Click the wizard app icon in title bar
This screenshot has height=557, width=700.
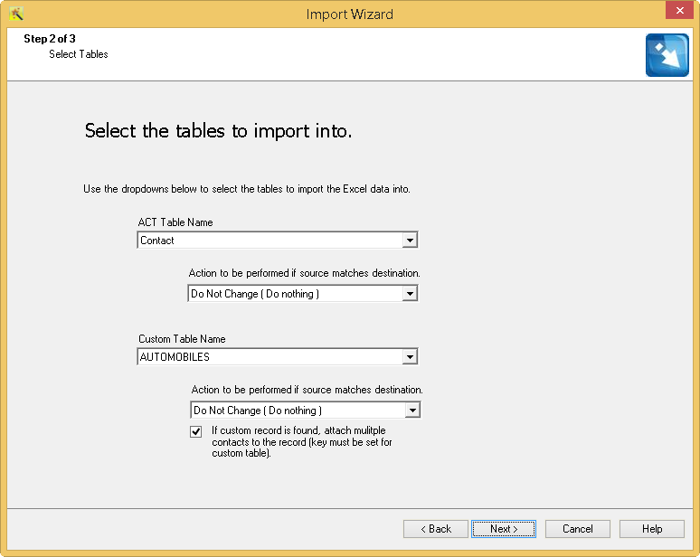pyautogui.click(x=16, y=14)
